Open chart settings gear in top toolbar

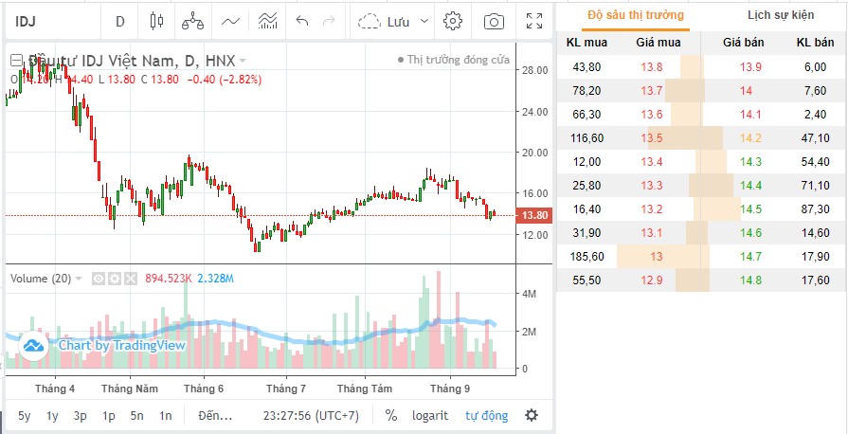[453, 21]
